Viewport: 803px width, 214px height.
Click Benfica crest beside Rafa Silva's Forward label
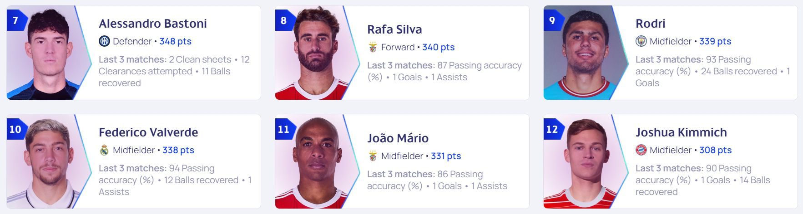coord(373,47)
